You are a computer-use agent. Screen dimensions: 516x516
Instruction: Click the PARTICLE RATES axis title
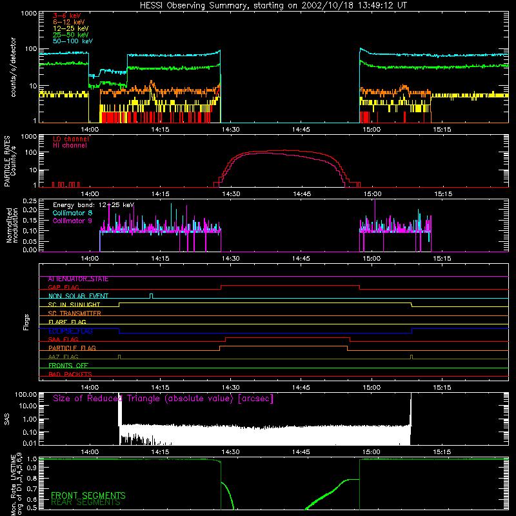point(7,161)
